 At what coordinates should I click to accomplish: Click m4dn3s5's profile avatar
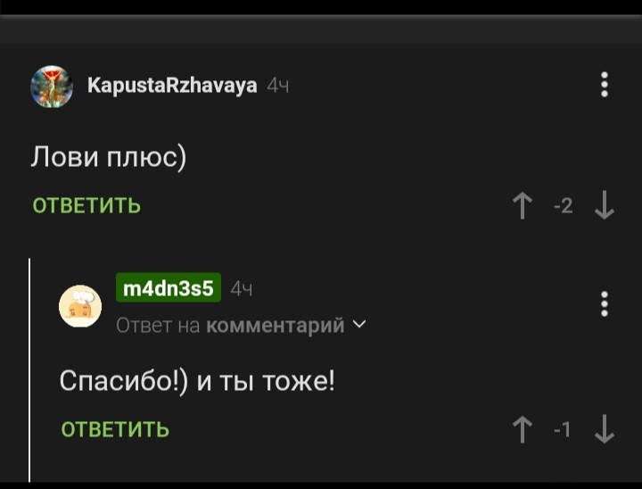80,306
